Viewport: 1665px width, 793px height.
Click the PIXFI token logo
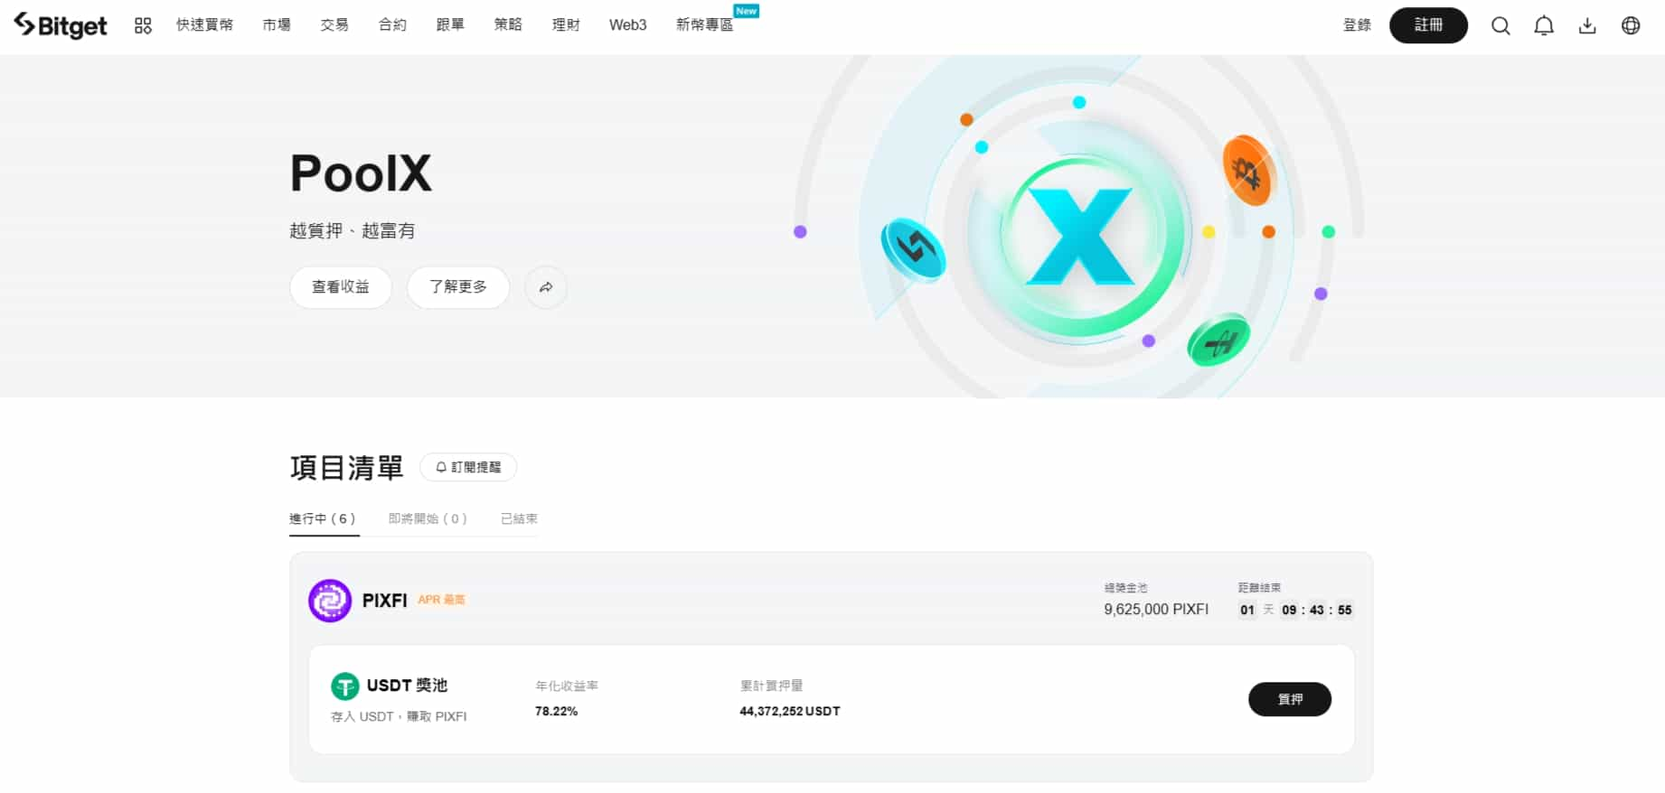(330, 601)
